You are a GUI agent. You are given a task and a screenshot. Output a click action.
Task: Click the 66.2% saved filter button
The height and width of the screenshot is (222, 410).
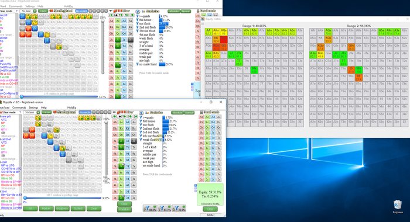pyautogui.click(x=150, y=209)
